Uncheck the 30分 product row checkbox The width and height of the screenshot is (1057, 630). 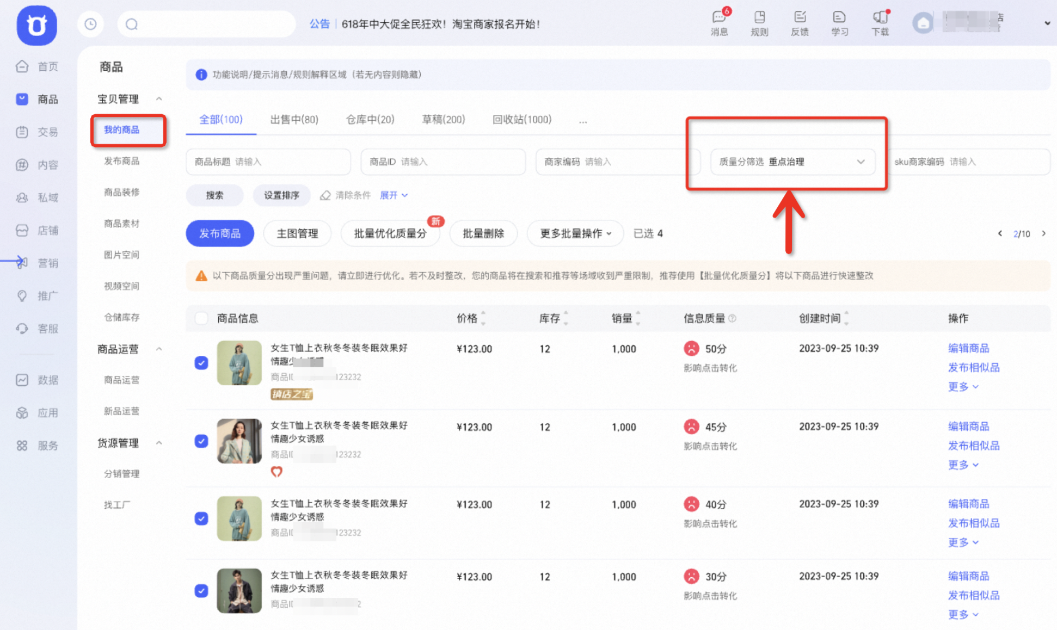click(201, 591)
